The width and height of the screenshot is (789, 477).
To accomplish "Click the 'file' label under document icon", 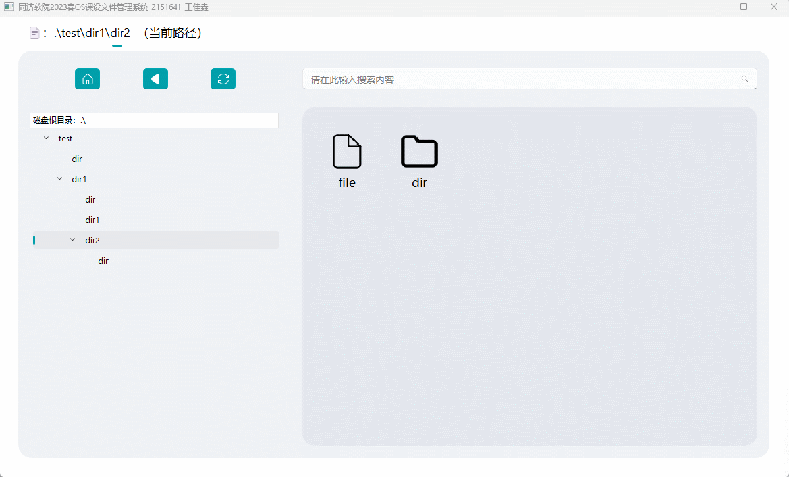I will click(x=347, y=182).
